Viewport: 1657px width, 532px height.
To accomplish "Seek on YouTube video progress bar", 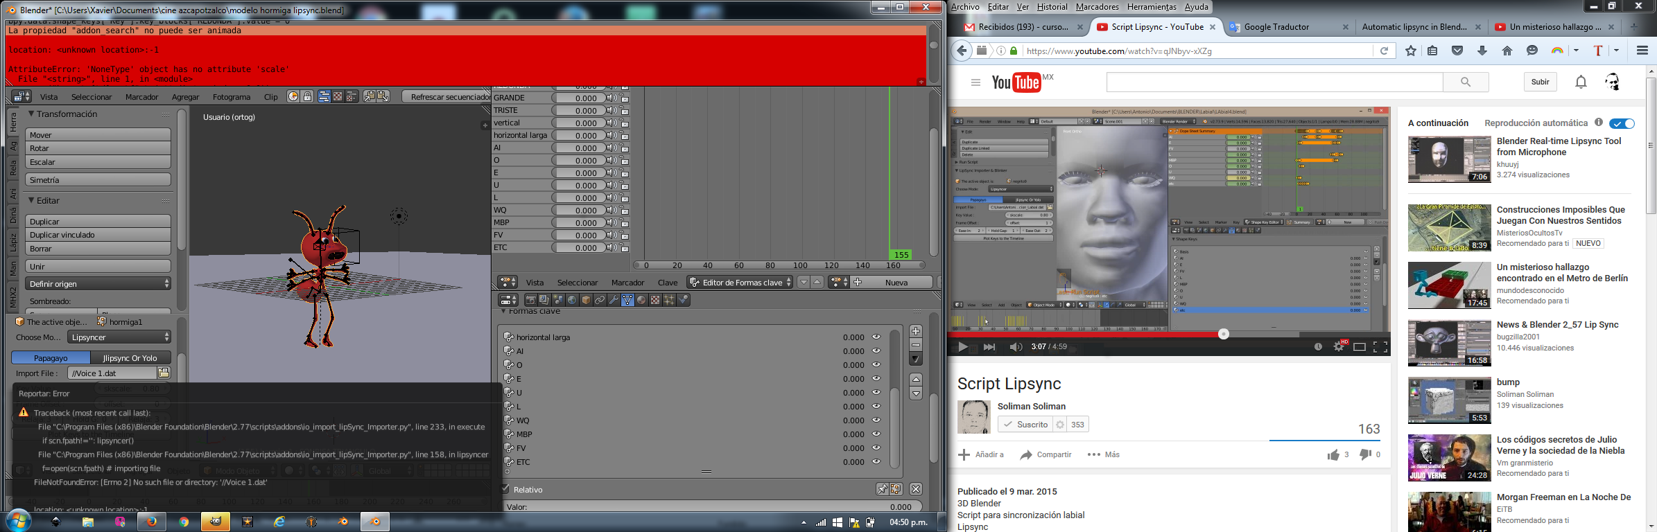I will (1168, 334).
